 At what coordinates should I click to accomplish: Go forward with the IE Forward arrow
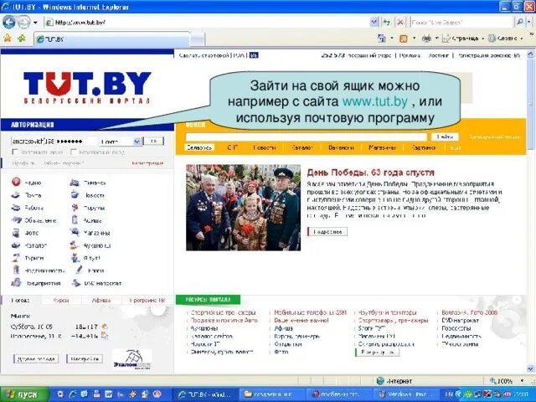[x=23, y=23]
